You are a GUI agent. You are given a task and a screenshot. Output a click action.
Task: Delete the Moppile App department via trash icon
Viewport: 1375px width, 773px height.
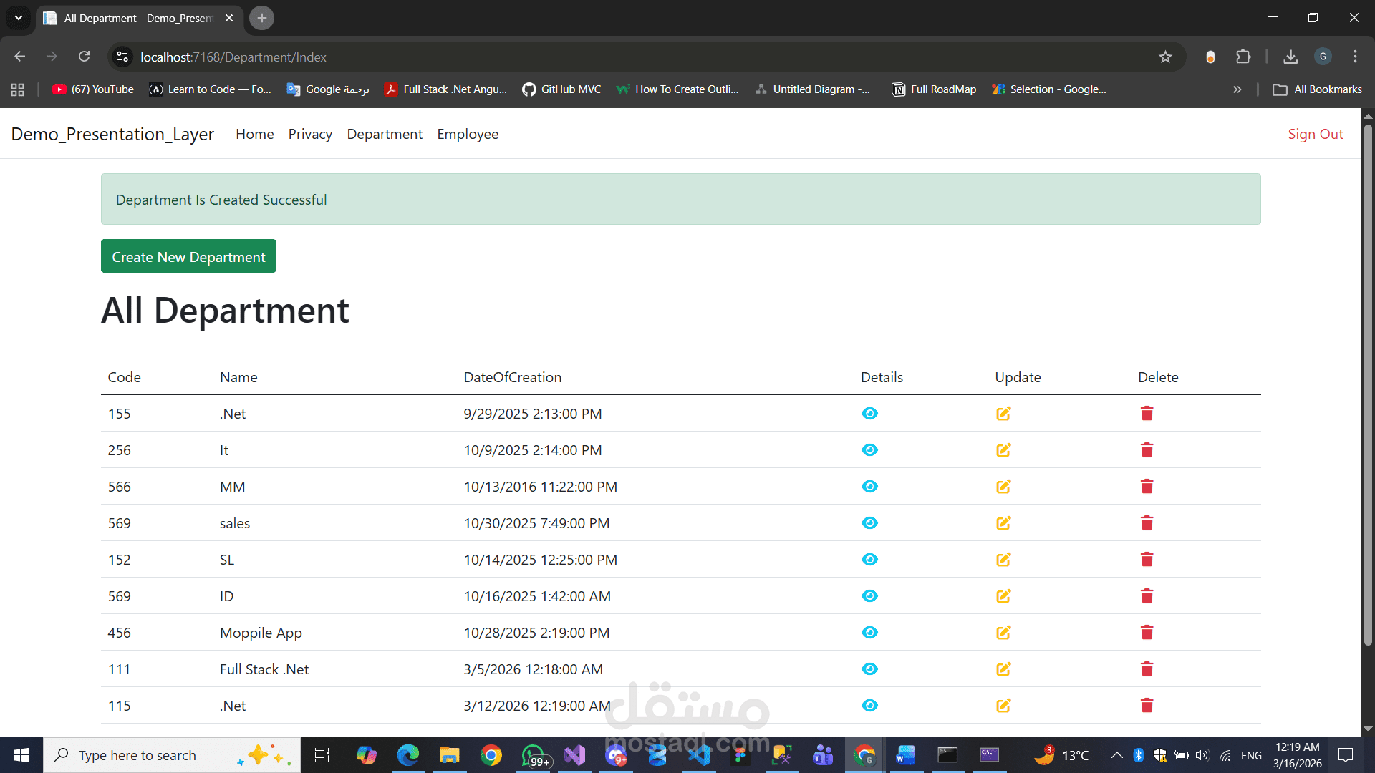1147,633
